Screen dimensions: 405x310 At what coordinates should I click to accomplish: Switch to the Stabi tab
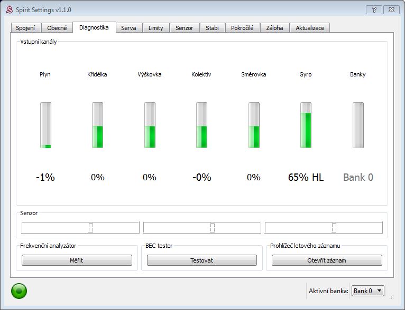[x=212, y=28]
